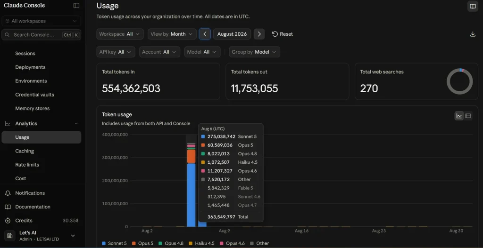Open the All workspaces selector
Screen dimensions: 483x248
[42, 21]
